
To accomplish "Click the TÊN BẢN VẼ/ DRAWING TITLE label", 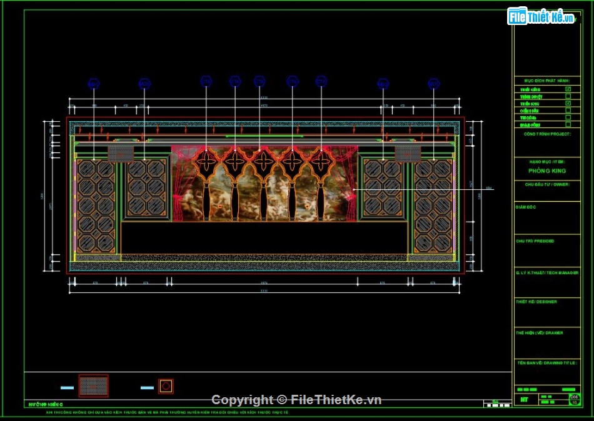I will (547, 363).
